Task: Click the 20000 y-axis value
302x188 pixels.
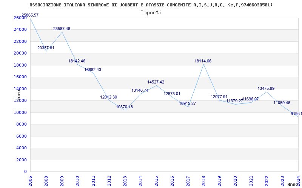Action: (x=20, y=53)
